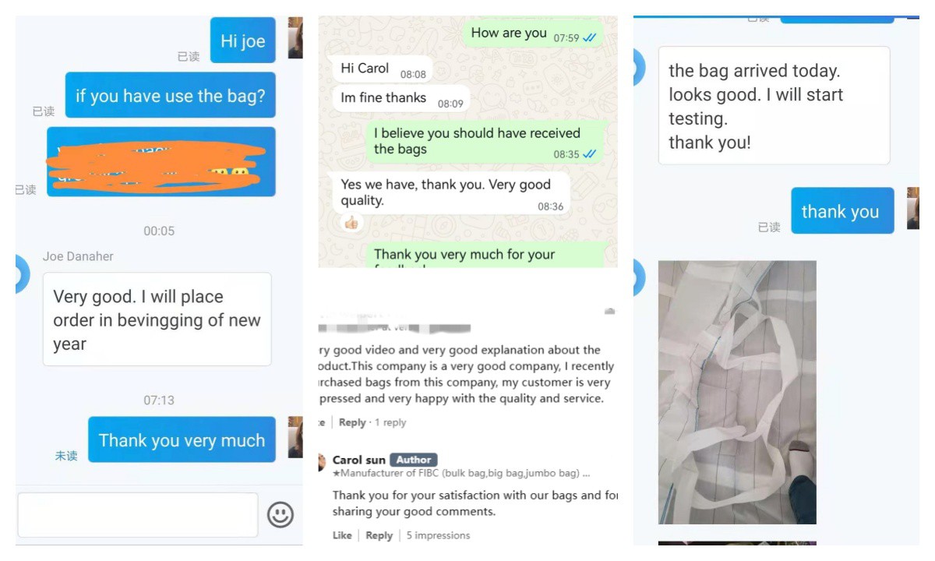
Task: Click the message text input box
Action: 138,515
